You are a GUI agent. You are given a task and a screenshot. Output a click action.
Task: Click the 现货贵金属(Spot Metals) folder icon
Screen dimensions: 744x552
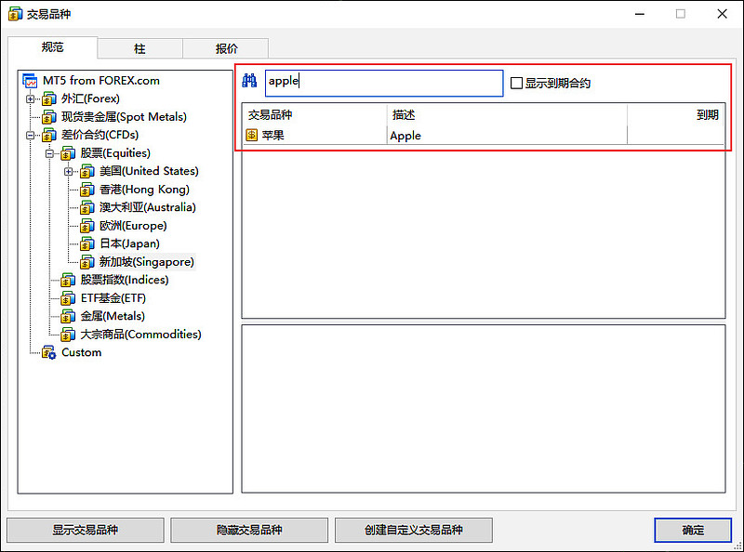pyautogui.click(x=49, y=117)
